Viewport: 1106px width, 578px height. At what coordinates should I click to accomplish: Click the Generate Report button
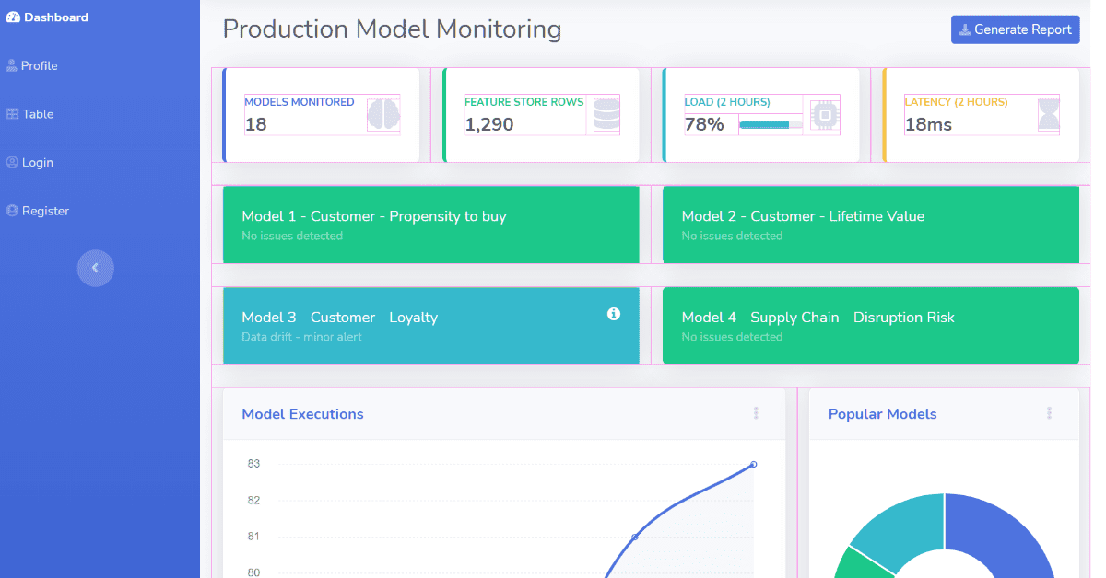point(1015,29)
